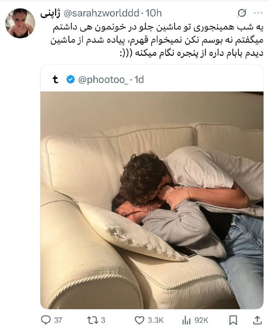Click the Grok slashed-circle icon
This screenshot has width=269, height=333.
[x=242, y=13]
